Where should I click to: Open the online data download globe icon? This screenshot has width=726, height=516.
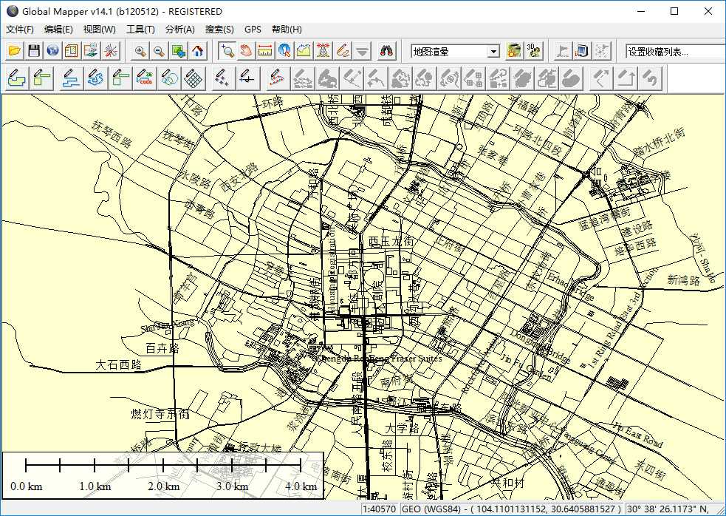coord(52,51)
